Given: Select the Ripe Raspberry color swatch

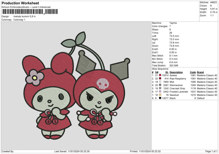Looking at the screenshot, I should 160,78.
